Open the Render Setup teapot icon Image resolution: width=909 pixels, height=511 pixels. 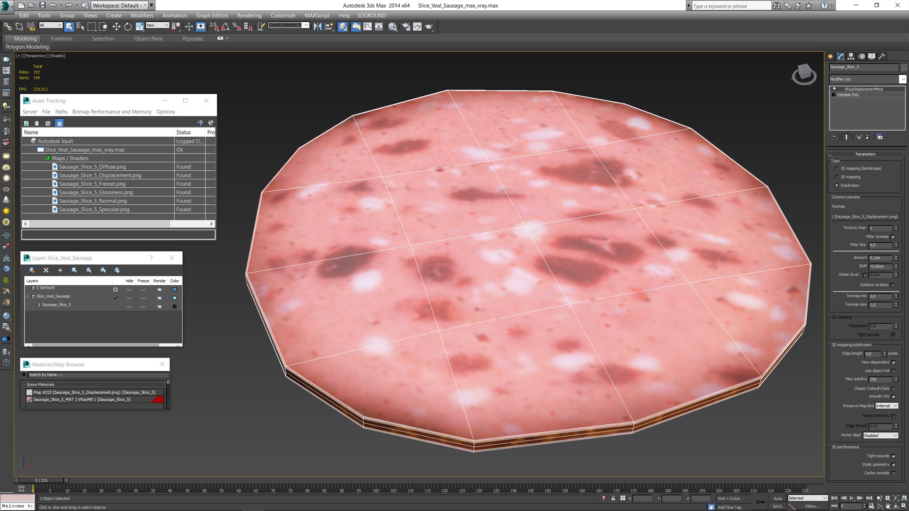(x=406, y=26)
